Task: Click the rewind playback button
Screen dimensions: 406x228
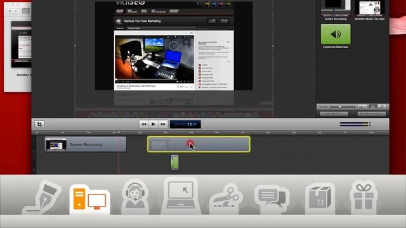Action: [144, 124]
